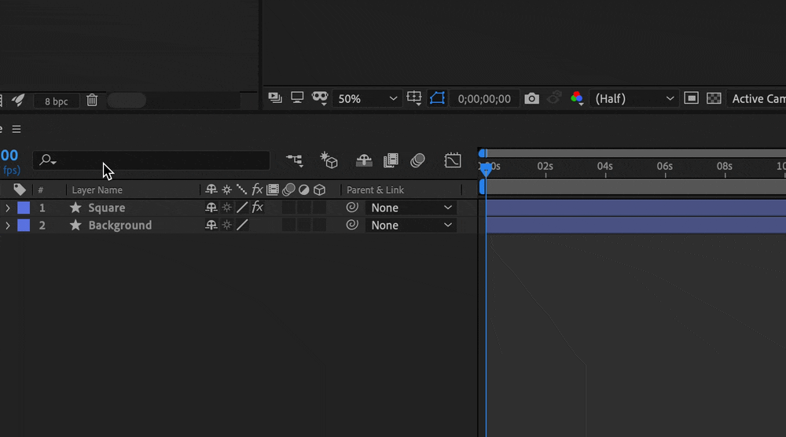Click the trash delete icon in Project panel
This screenshot has width=786, height=437.
point(92,101)
